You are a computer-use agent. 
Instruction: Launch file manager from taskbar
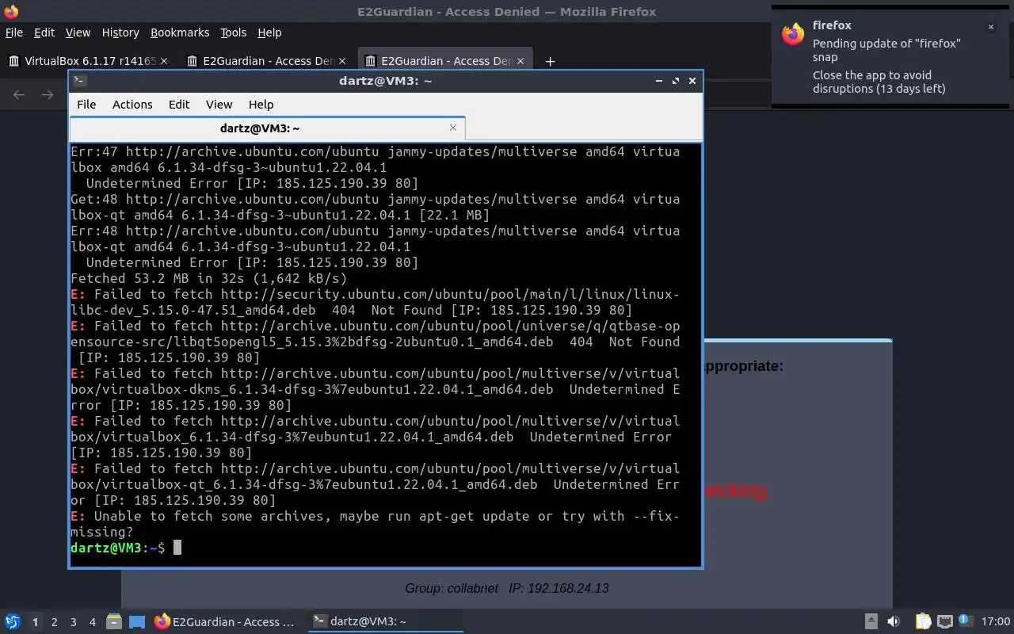[x=113, y=622]
